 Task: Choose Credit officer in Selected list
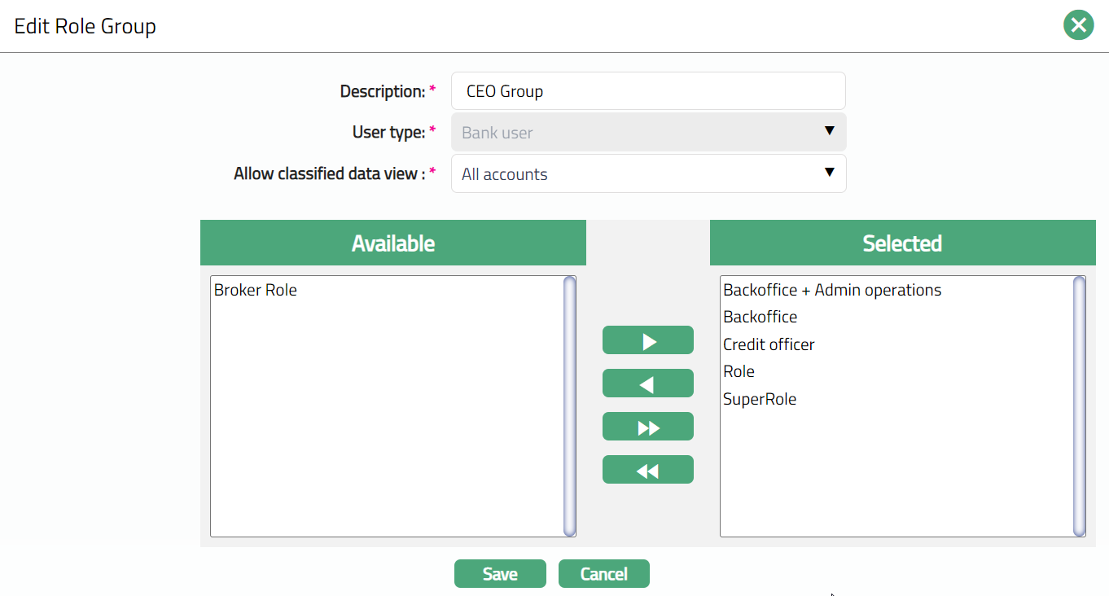click(x=769, y=344)
